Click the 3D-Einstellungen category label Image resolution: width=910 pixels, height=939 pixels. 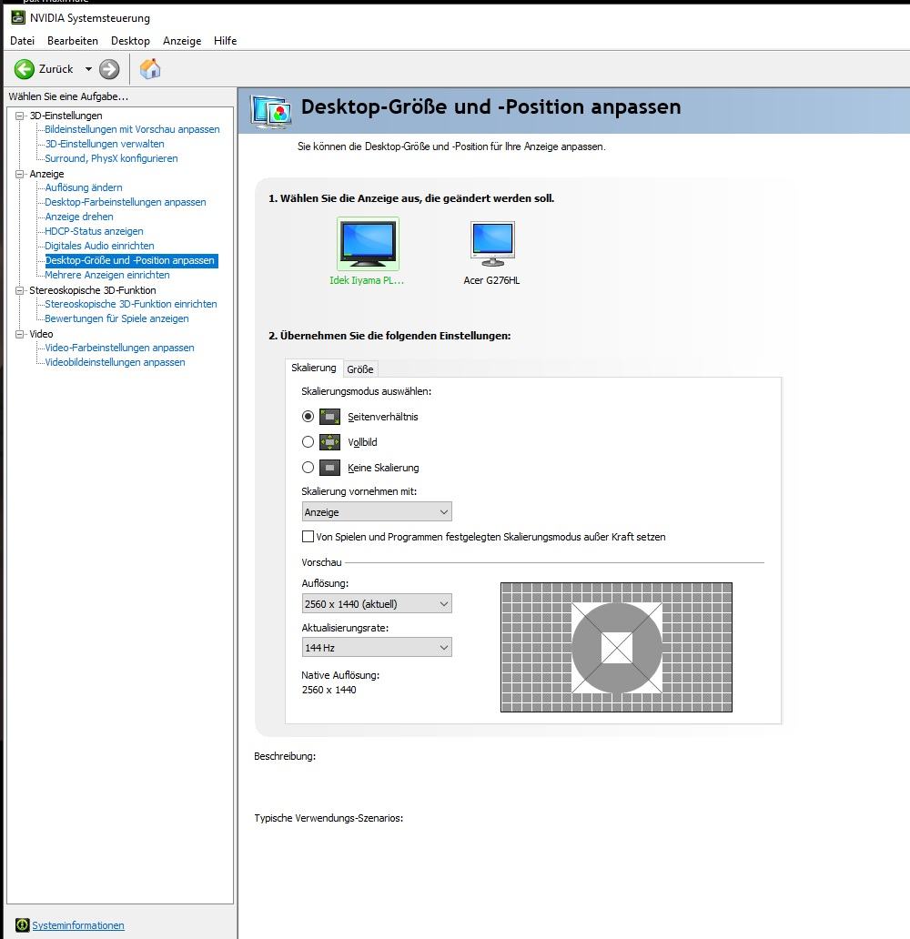(66, 116)
